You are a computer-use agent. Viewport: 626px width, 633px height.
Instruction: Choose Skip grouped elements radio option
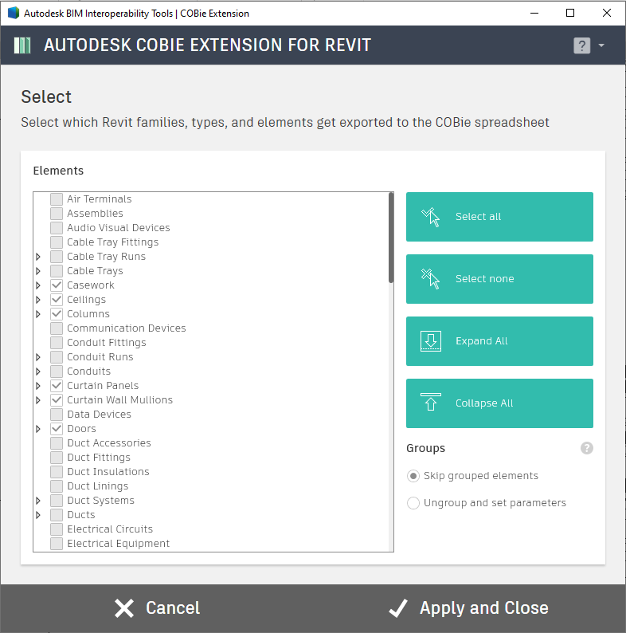413,476
